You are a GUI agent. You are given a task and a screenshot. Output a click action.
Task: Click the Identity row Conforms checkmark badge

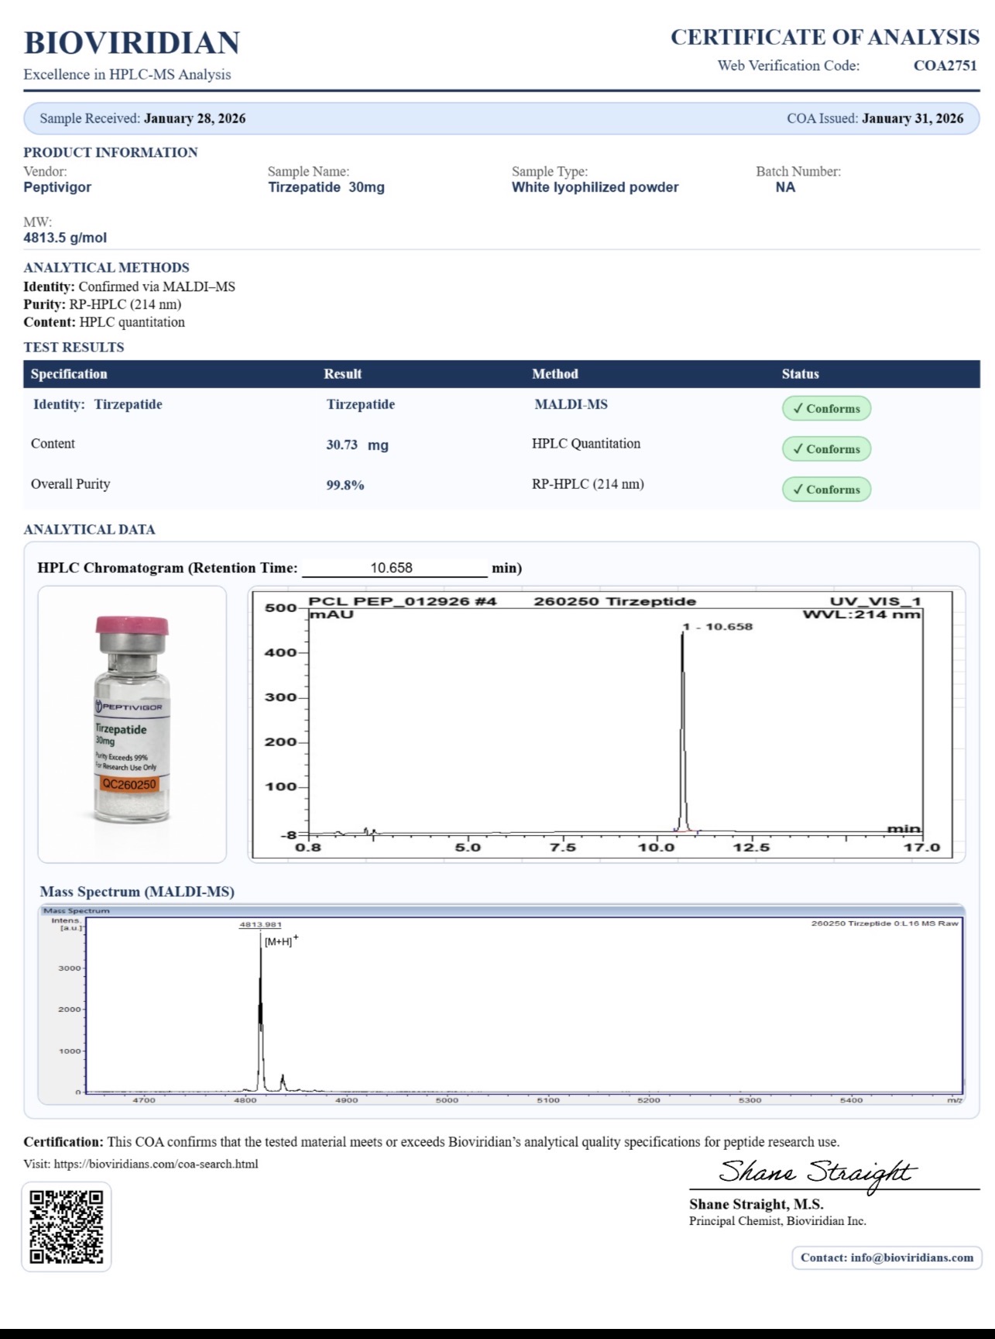[x=826, y=408]
